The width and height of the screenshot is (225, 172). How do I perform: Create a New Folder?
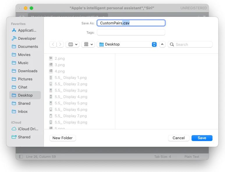tap(63, 138)
